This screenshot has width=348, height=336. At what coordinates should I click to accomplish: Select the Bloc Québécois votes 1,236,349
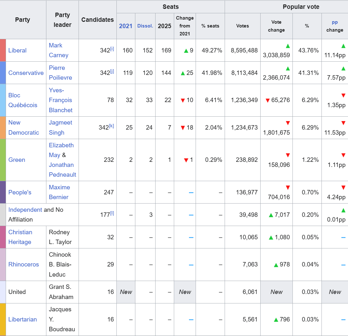(x=243, y=100)
